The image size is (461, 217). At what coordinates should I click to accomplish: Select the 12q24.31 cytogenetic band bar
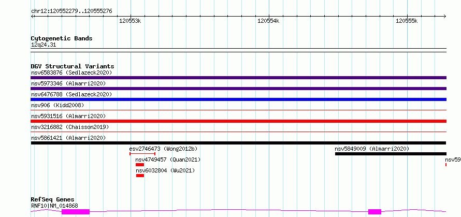point(238,50)
